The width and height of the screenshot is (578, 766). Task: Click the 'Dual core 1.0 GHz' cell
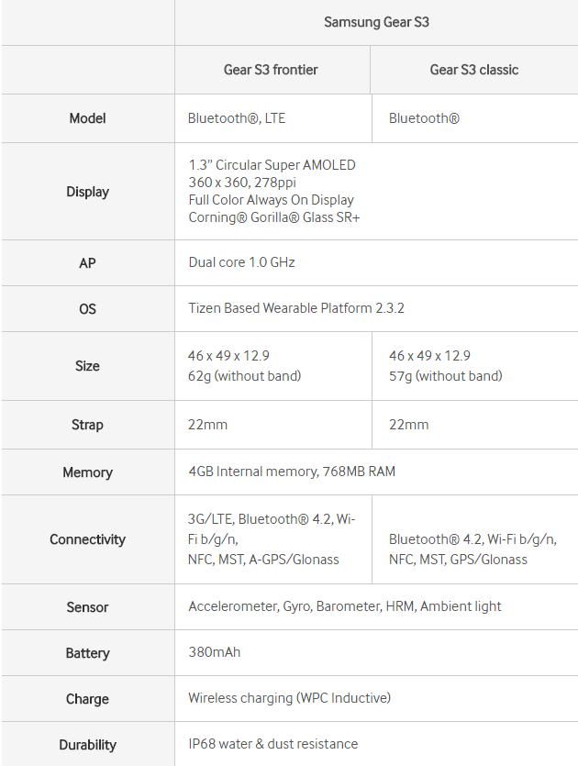(x=241, y=262)
